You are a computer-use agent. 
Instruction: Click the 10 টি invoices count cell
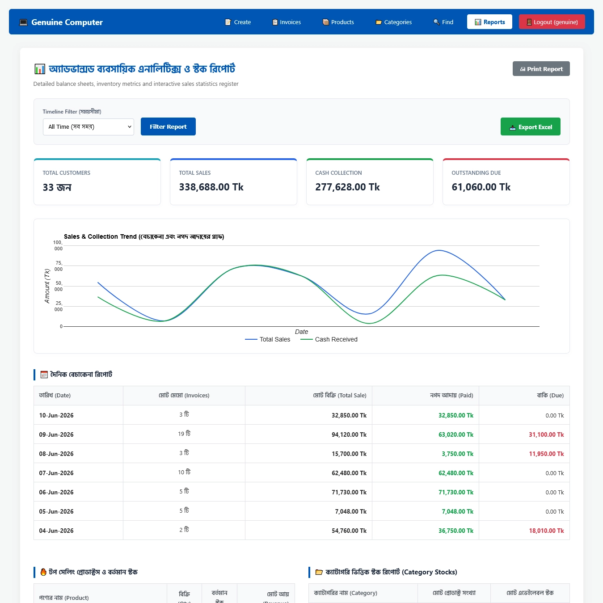(x=184, y=472)
